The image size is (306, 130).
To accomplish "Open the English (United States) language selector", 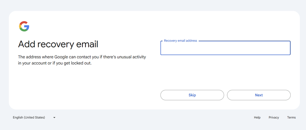I will point(34,118).
